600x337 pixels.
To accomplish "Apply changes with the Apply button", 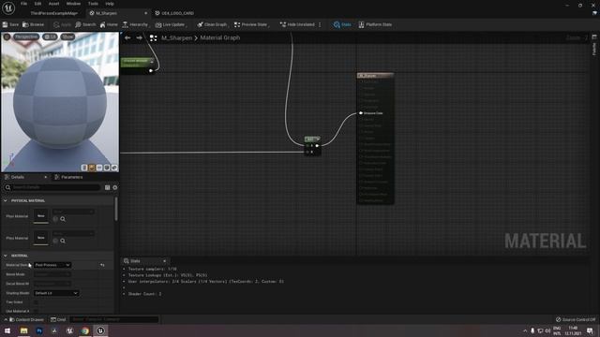I will (x=63, y=24).
